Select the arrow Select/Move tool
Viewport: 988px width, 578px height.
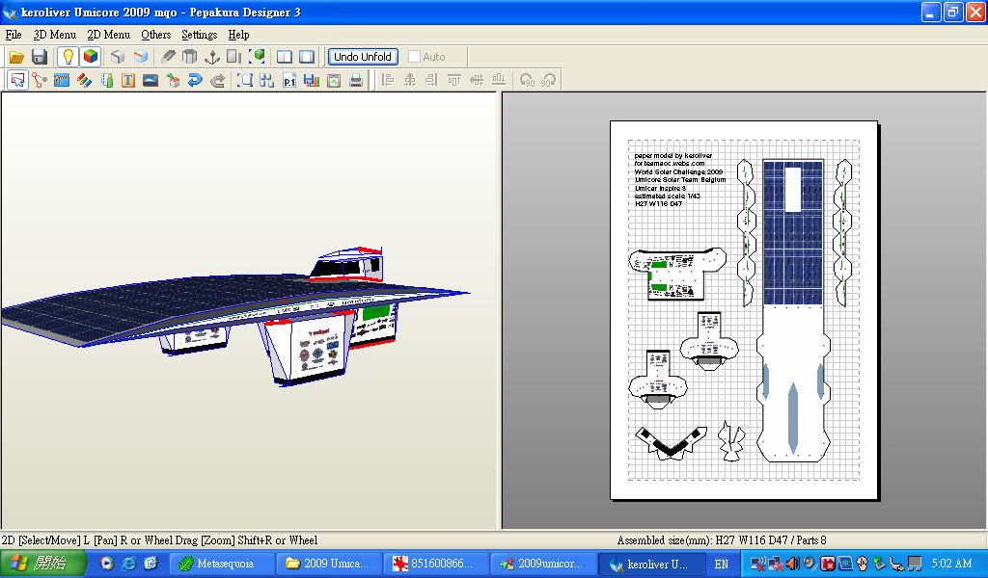click(x=17, y=81)
